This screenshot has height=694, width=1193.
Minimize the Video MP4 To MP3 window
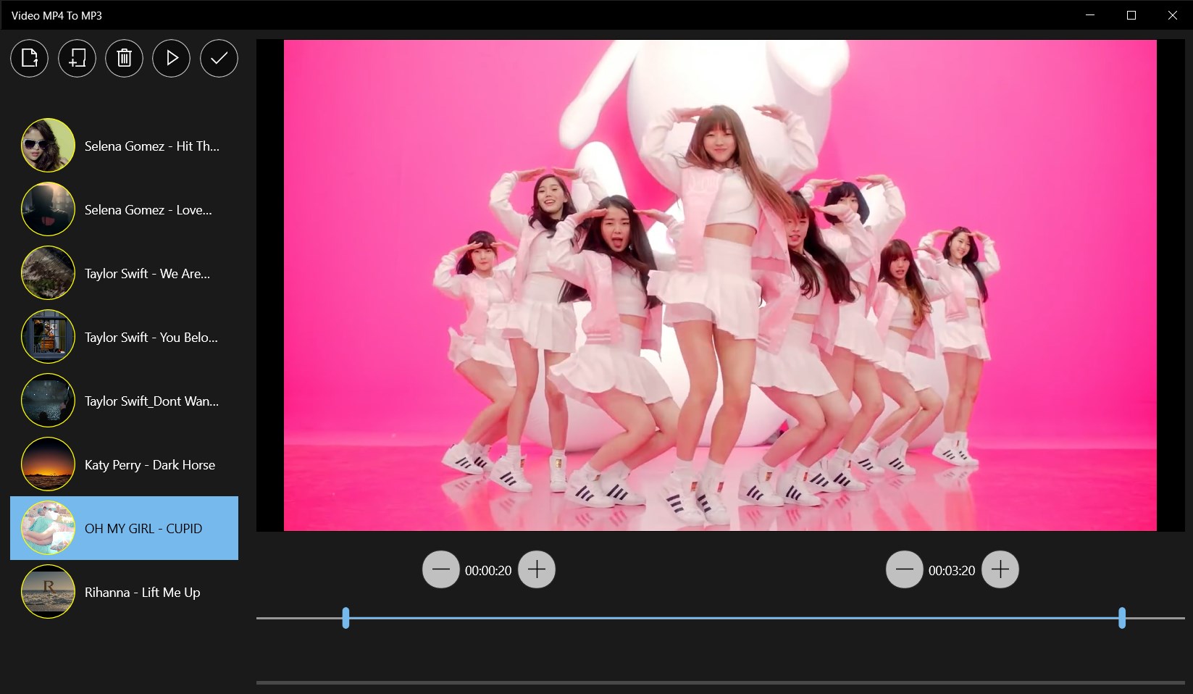(1090, 15)
